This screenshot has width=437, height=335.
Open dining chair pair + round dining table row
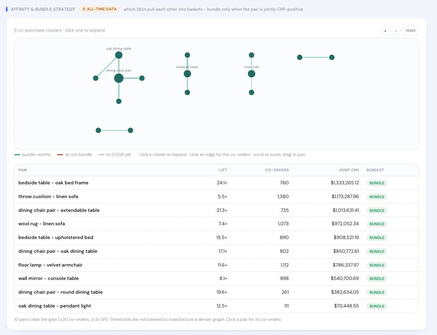click(x=217, y=292)
